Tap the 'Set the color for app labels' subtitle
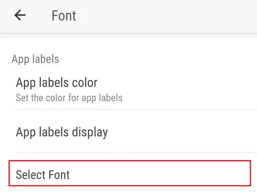The width and height of the screenshot is (257, 192). (x=69, y=98)
